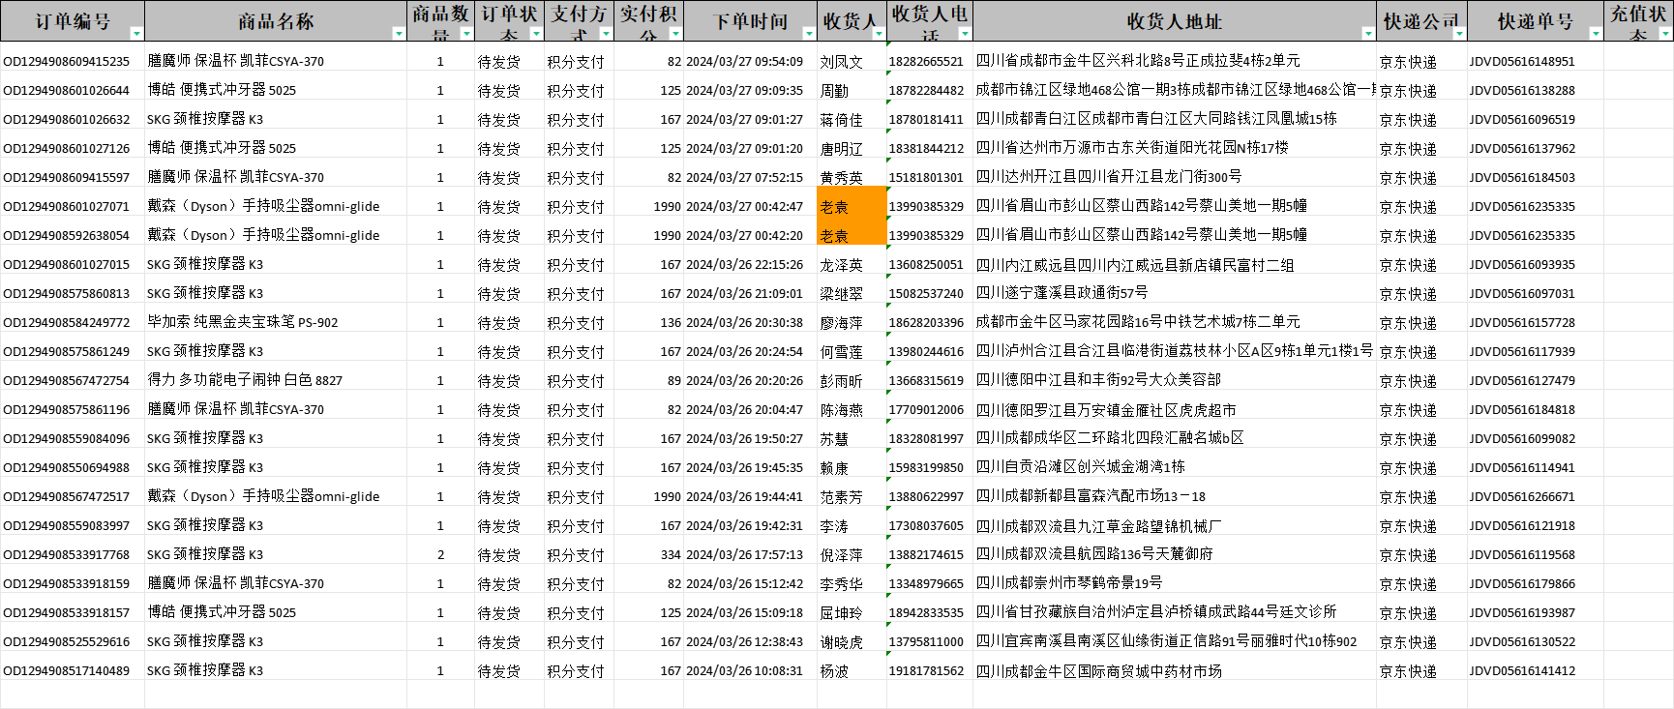Click order number OD1294908601027126

67,148
